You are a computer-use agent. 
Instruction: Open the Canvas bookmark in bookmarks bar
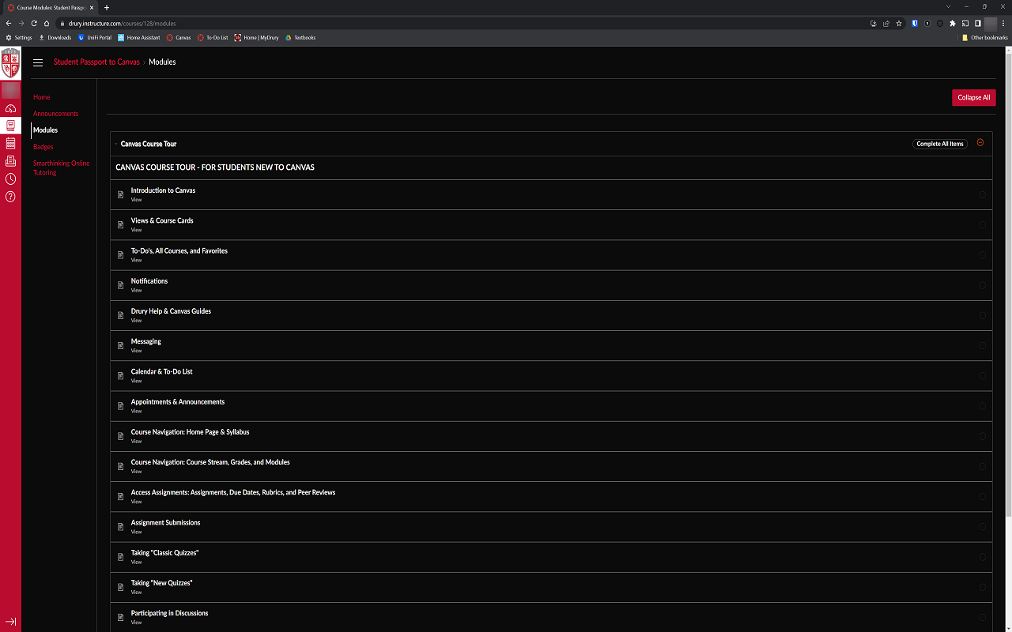(x=179, y=37)
